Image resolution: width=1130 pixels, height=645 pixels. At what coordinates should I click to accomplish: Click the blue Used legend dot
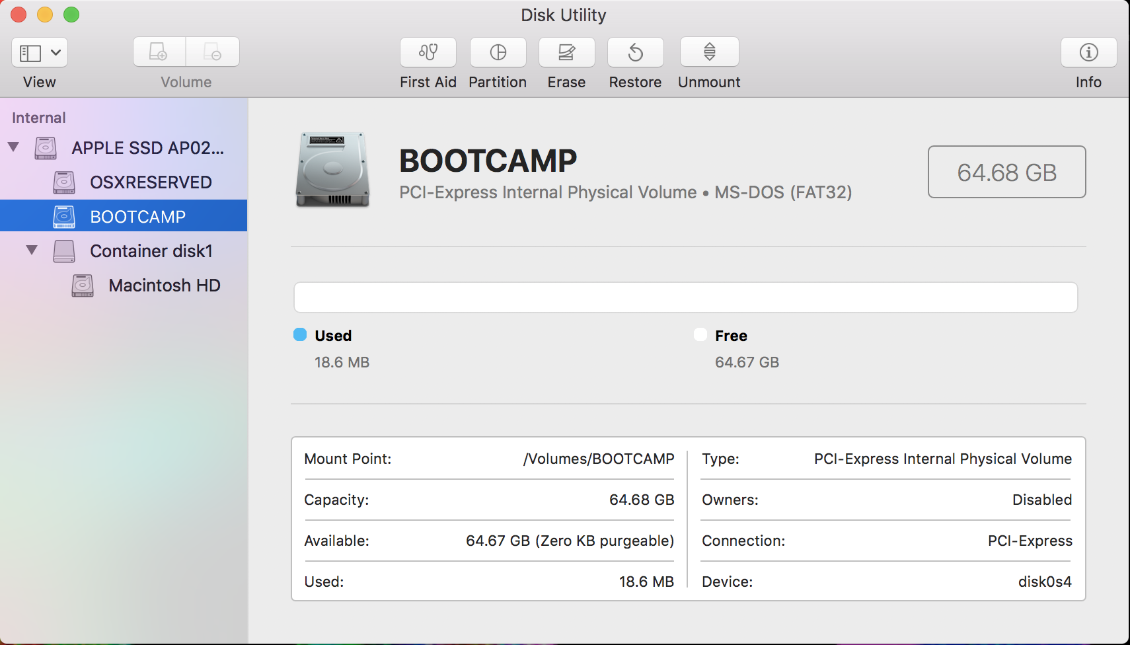click(300, 334)
